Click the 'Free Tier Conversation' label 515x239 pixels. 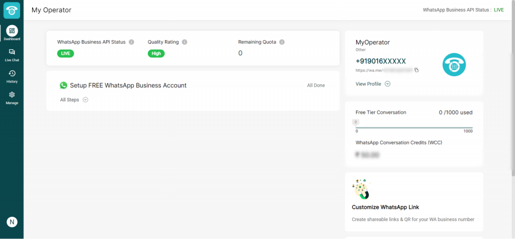(x=381, y=112)
